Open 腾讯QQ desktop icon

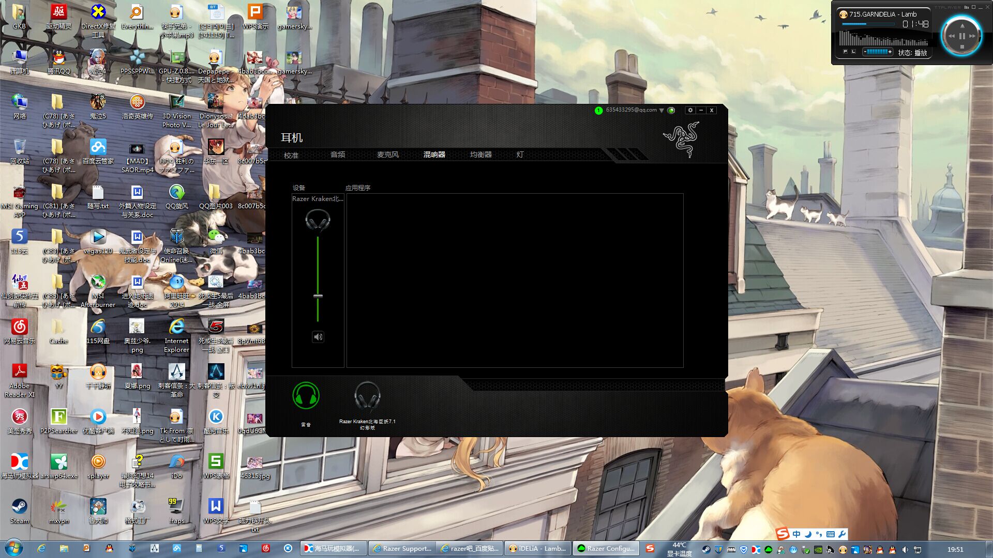point(59,61)
